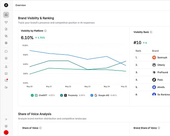
Task: Open the trophy icon in the sidebar
Action: tap(6, 22)
